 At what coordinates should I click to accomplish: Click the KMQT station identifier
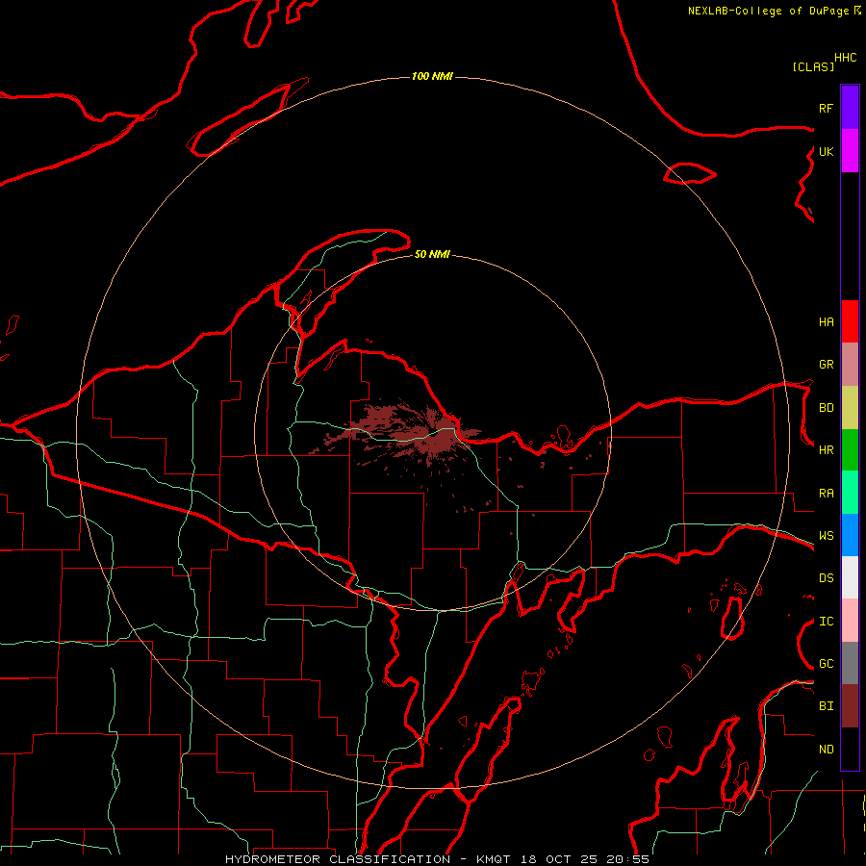(x=490, y=859)
